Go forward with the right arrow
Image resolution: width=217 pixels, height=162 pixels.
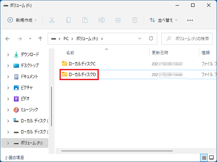tap(20, 39)
